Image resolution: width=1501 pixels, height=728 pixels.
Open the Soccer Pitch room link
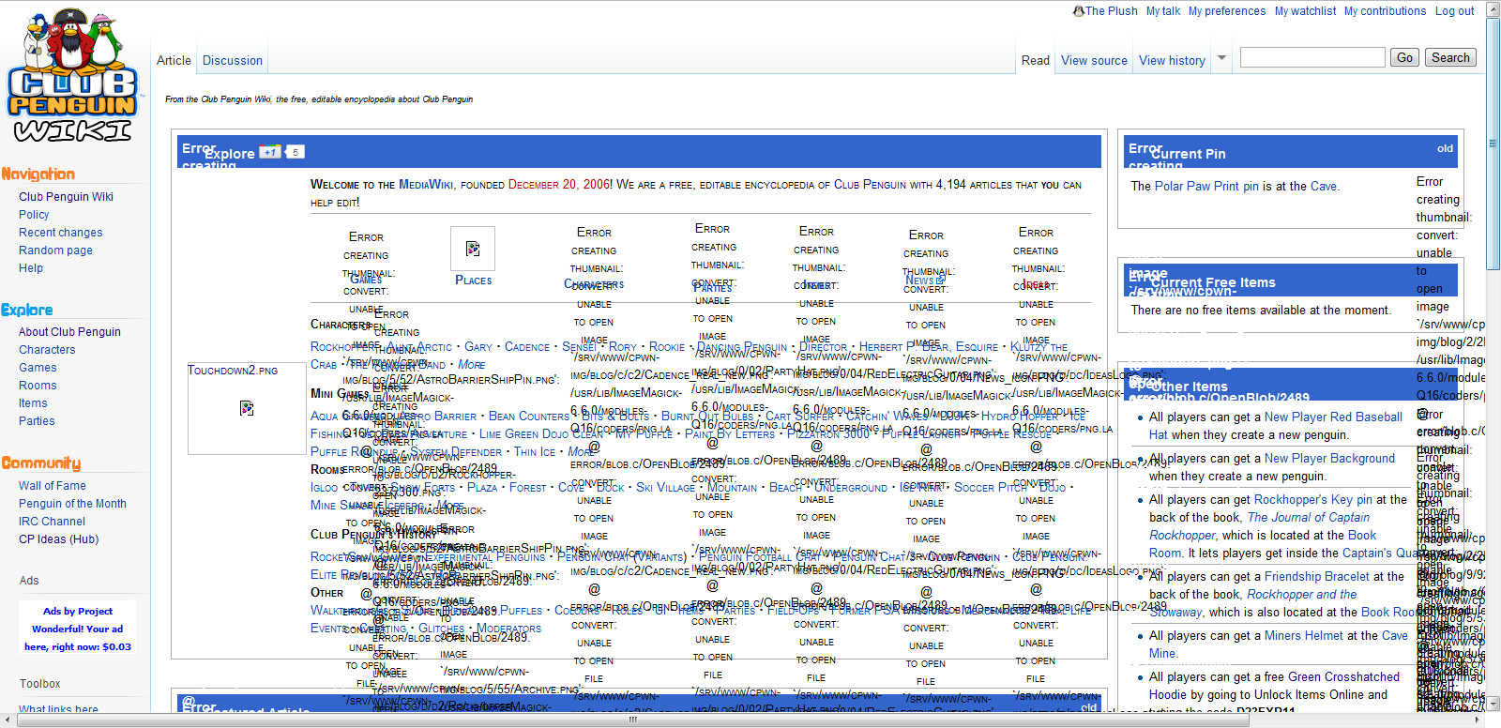click(x=991, y=488)
